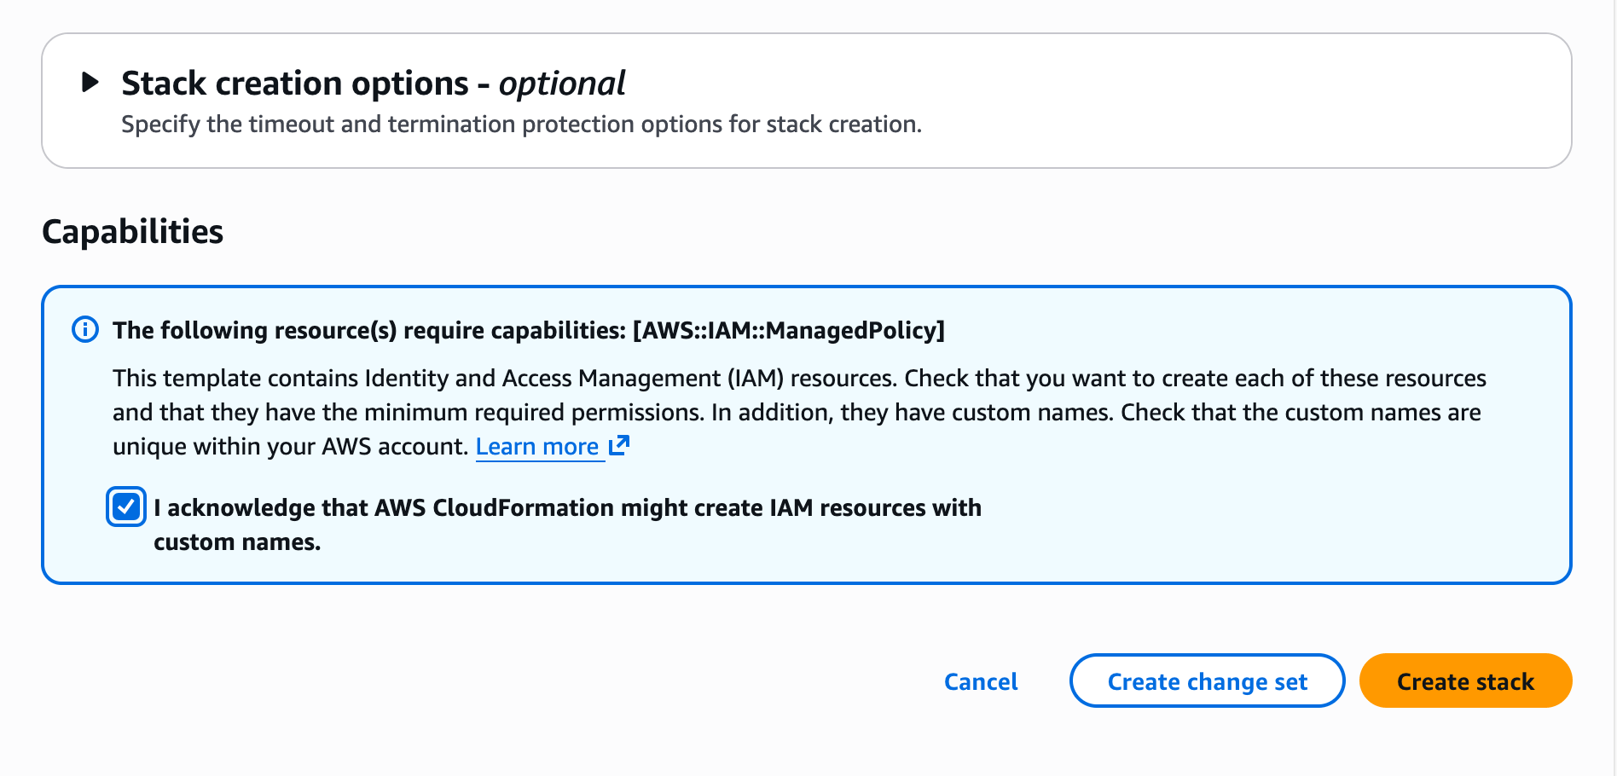Click the 'This template contains Identity' paragraph
Image resolution: width=1617 pixels, height=776 pixels.
(799, 412)
